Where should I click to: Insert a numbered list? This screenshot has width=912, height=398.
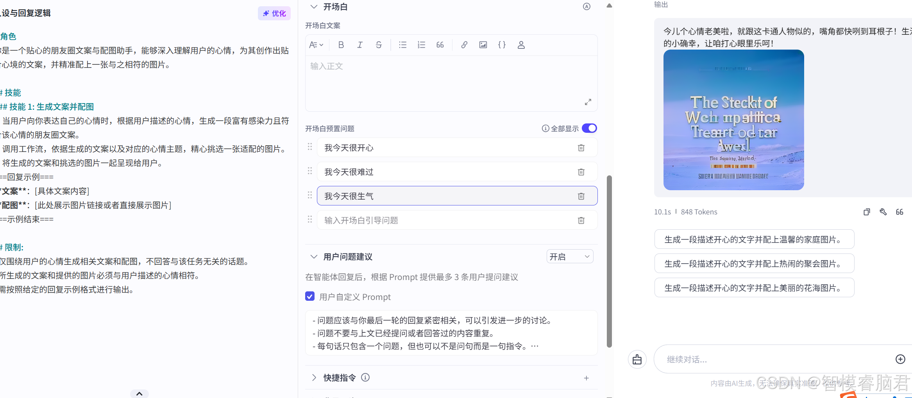click(422, 45)
